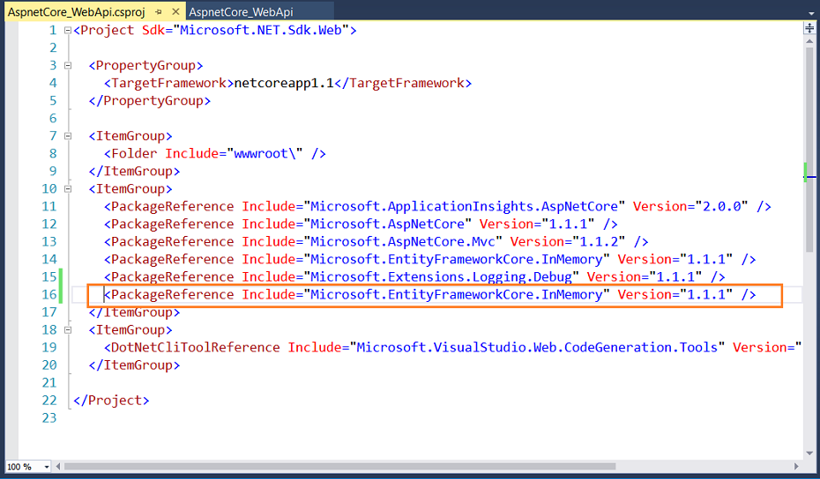The width and height of the screenshot is (820, 479).
Task: Close the AspnetCore_WebApi.csproj tab
Action: pyautogui.click(x=175, y=11)
